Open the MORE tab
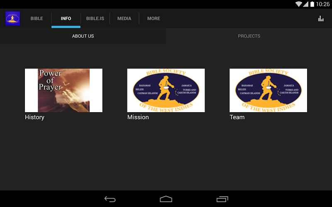Image resolution: width=332 pixels, height=207 pixels. tap(154, 18)
